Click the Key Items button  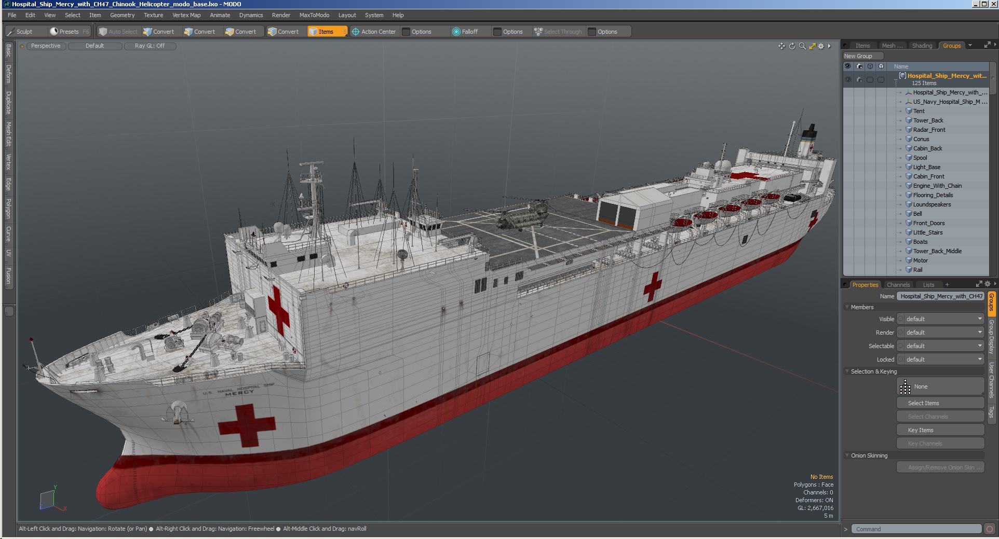940,430
